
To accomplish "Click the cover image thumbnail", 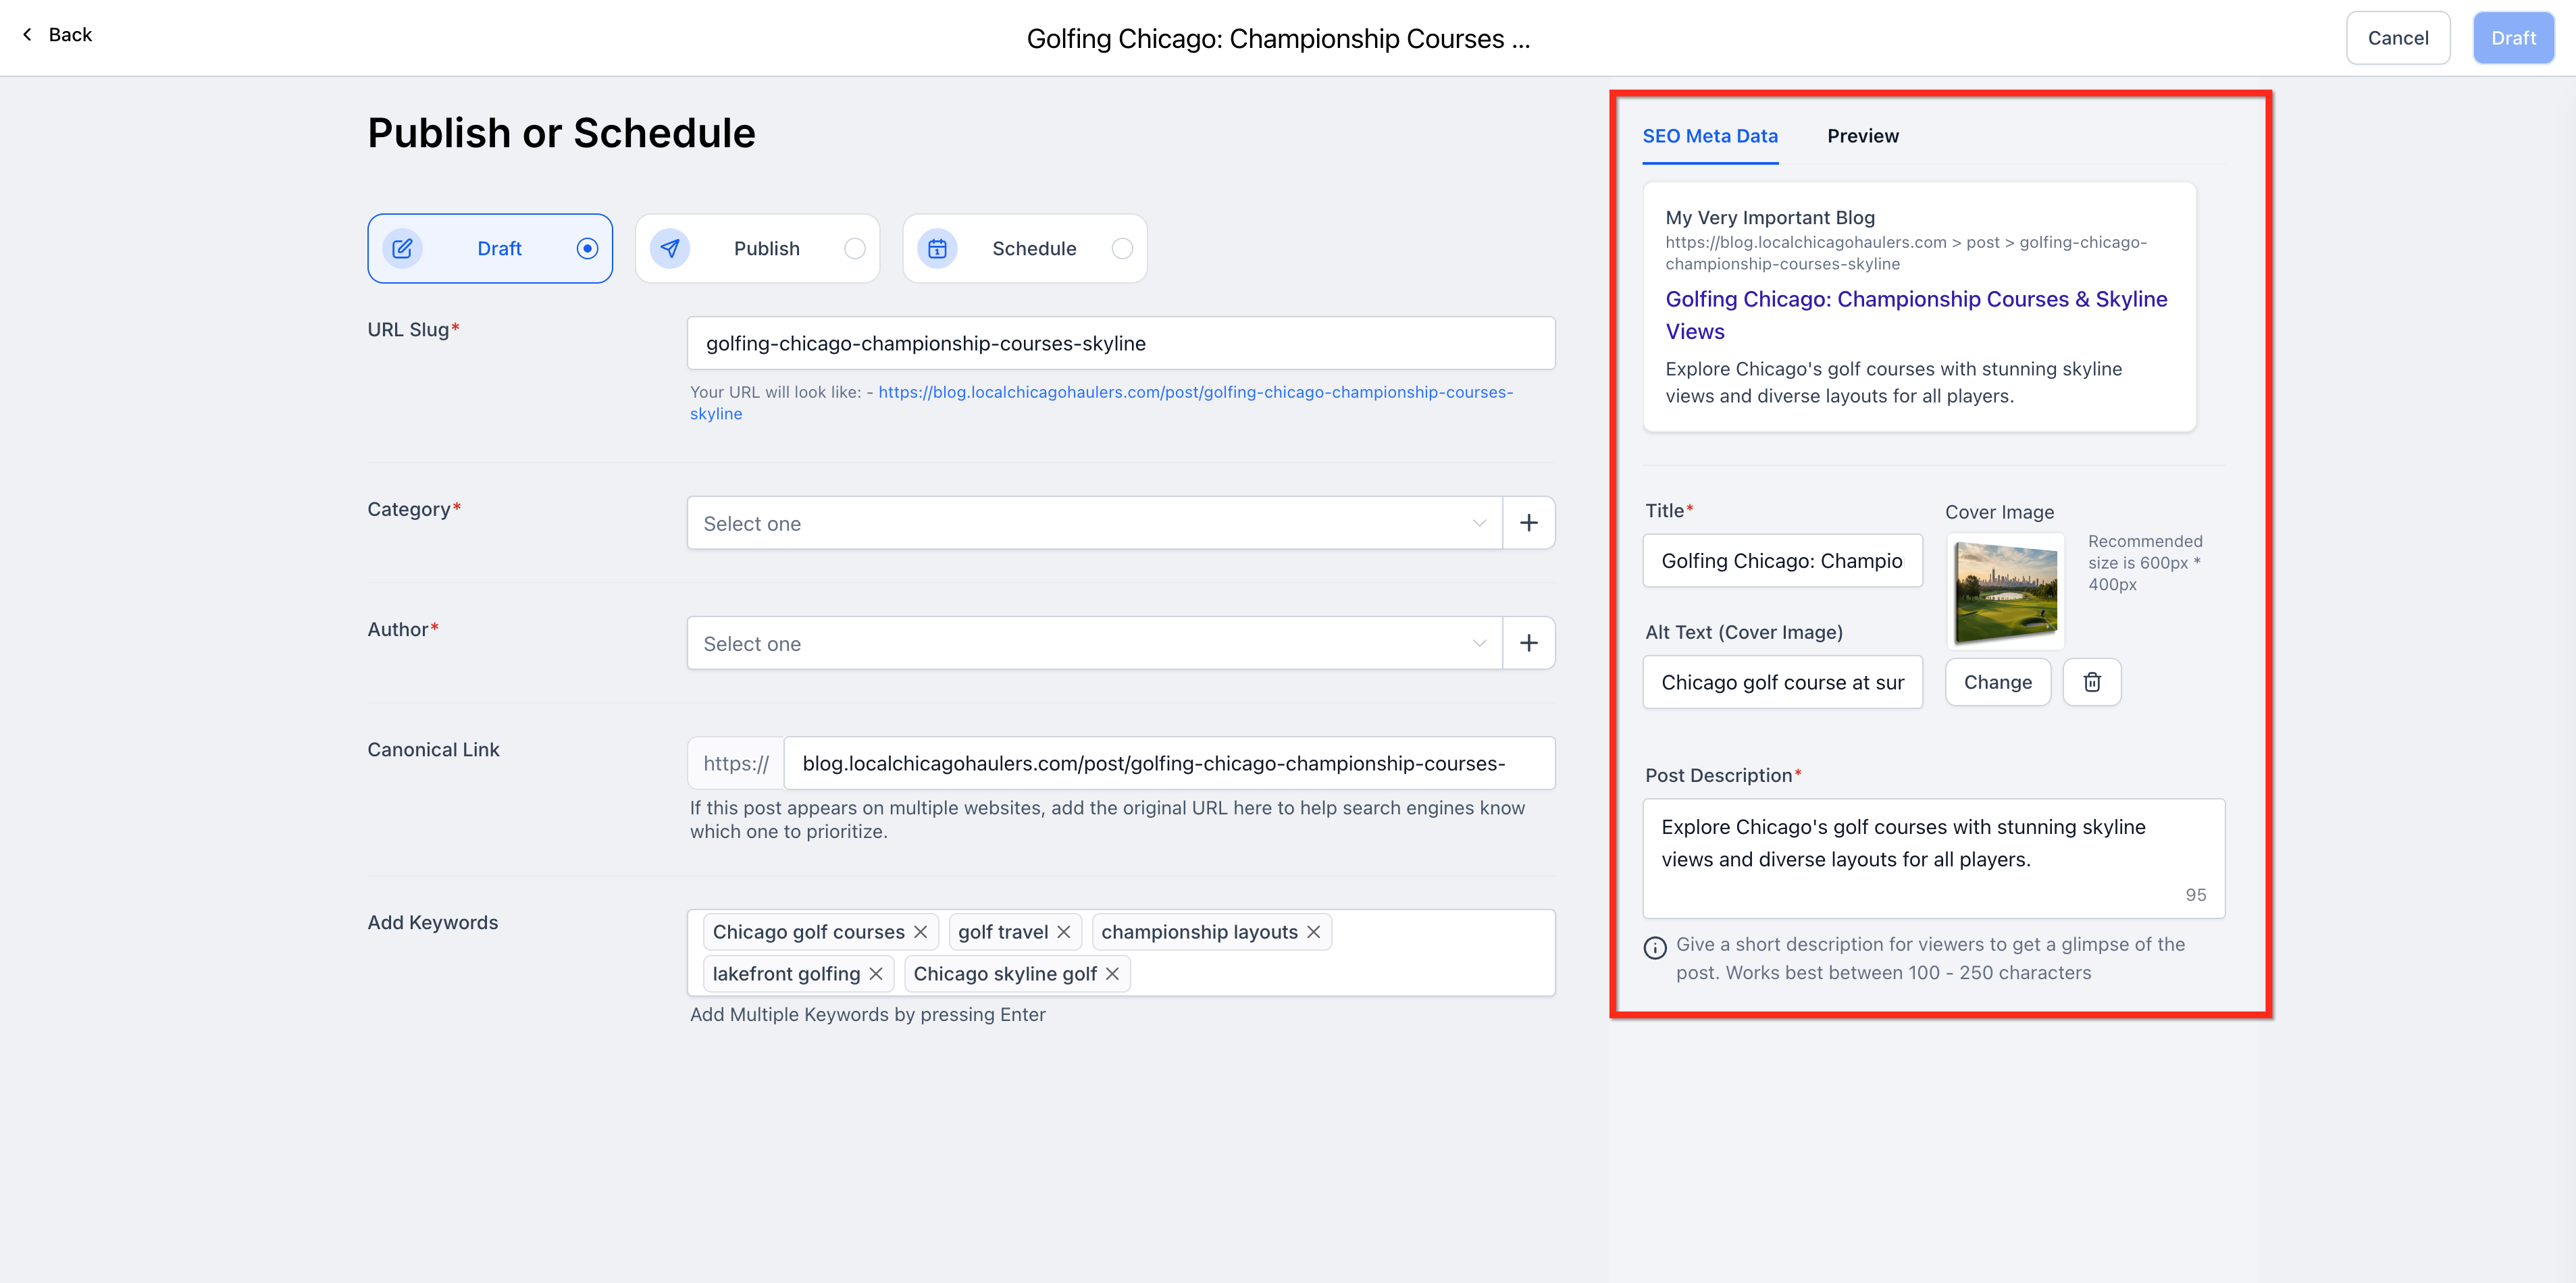I will [x=2005, y=591].
